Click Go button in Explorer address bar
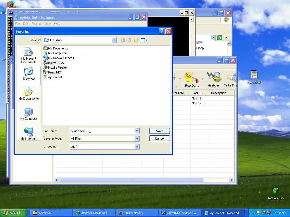Image resolution: width=290 pixels, height=217 pixels. (222, 38)
